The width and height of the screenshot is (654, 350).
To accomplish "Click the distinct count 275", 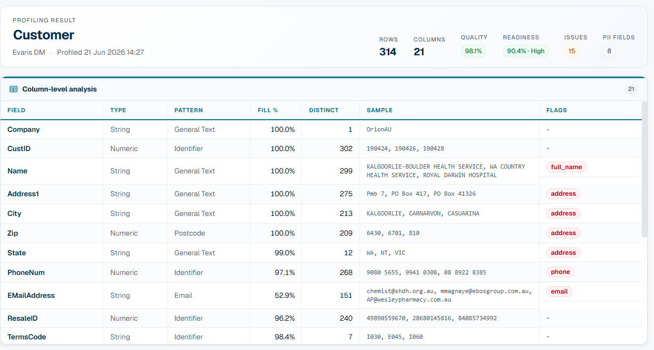I will pyautogui.click(x=346, y=194).
